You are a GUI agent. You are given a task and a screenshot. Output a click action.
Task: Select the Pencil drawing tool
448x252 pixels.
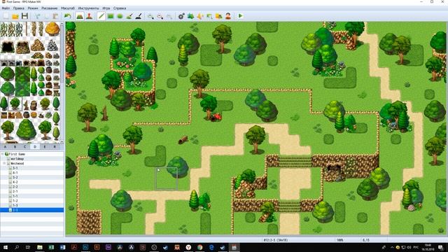[x=101, y=16]
